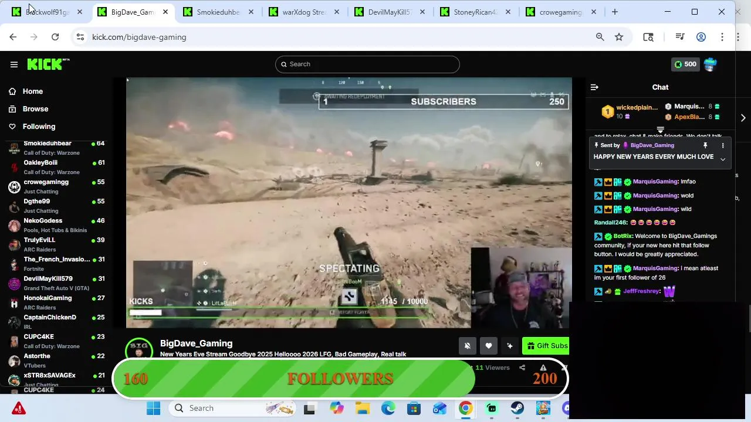Open Streamlabs icon in taskbar
Viewport: 751px width, 422px height.
pyautogui.click(x=492, y=409)
